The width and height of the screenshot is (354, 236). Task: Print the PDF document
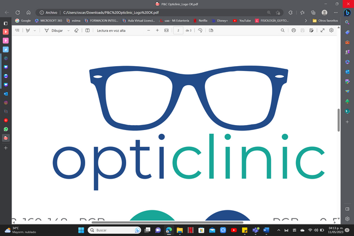294,31
